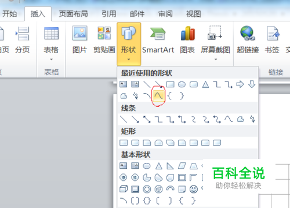
Task: Choose the folded corner shape
Action: (182, 189)
